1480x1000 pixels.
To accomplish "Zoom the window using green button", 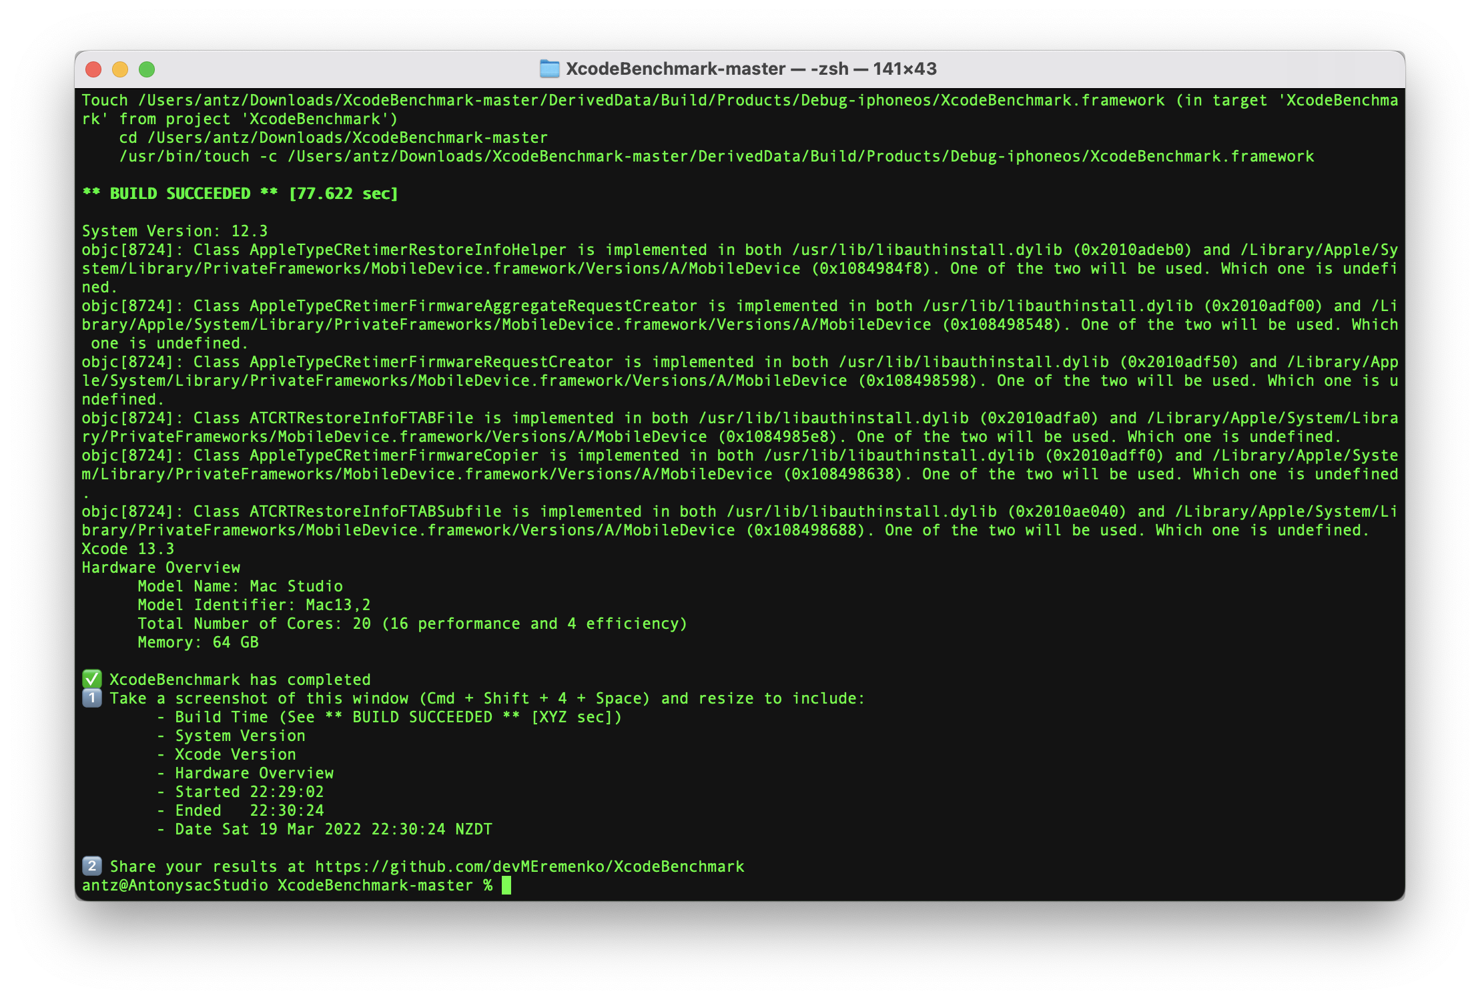I will pyautogui.click(x=147, y=69).
